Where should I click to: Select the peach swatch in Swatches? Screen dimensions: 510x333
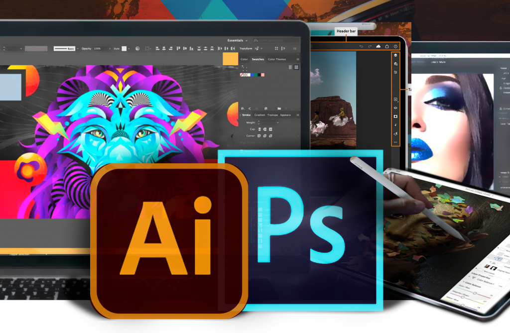click(263, 75)
